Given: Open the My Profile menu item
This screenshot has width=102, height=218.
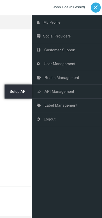Looking at the screenshot, I should click(x=67, y=22).
